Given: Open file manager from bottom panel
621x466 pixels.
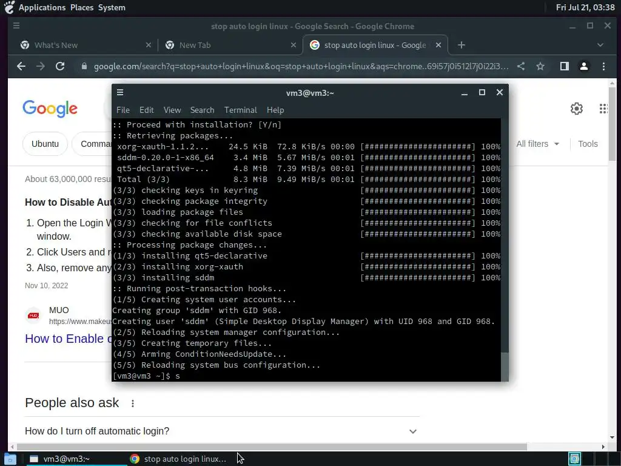Looking at the screenshot, I should [10, 459].
